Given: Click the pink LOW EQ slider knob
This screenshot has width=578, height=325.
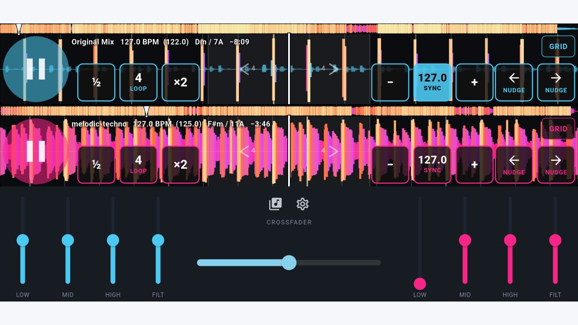Looking at the screenshot, I should point(420,283).
